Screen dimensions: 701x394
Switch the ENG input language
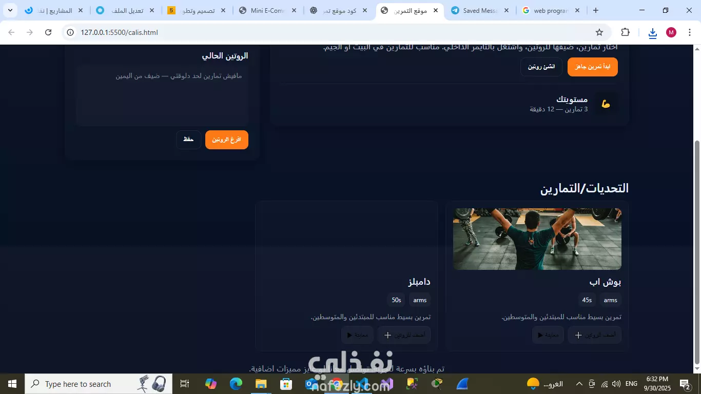[632, 384]
